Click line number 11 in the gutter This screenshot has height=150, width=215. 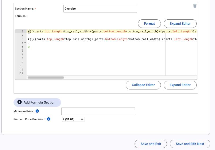[22, 70]
